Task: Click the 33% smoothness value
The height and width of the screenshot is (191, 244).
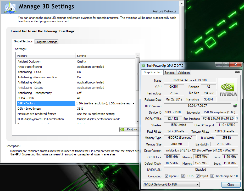Action: point(80,109)
